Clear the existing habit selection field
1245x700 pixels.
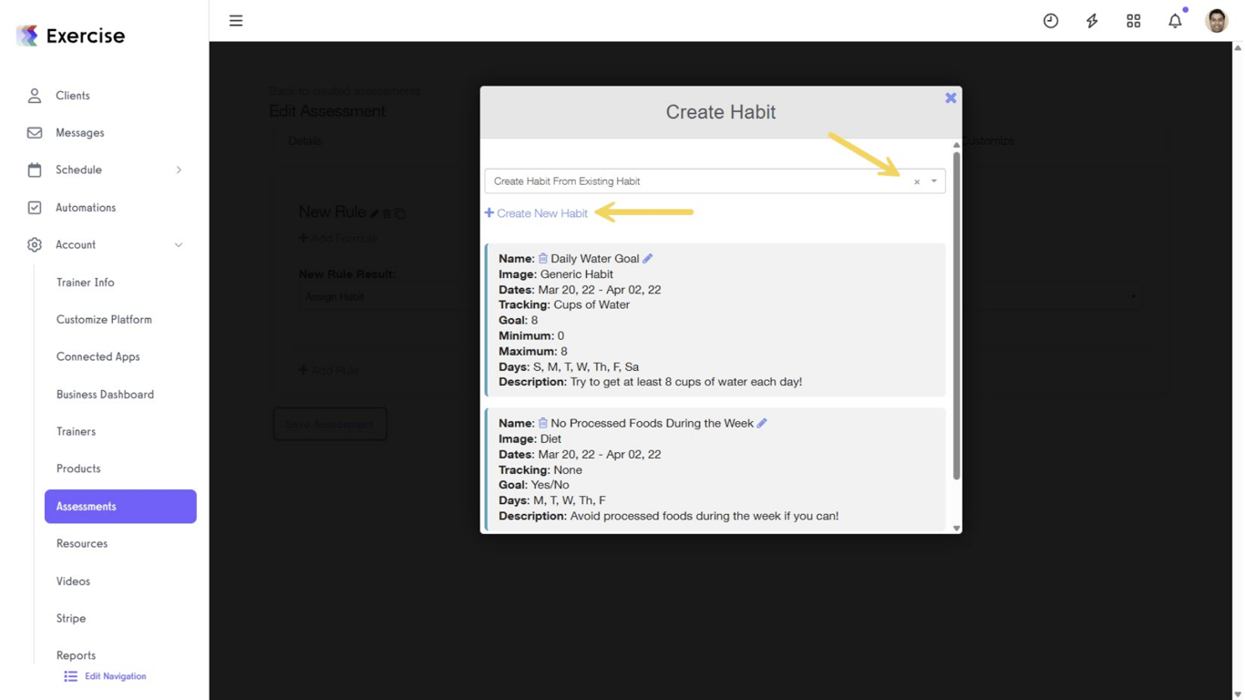point(917,180)
